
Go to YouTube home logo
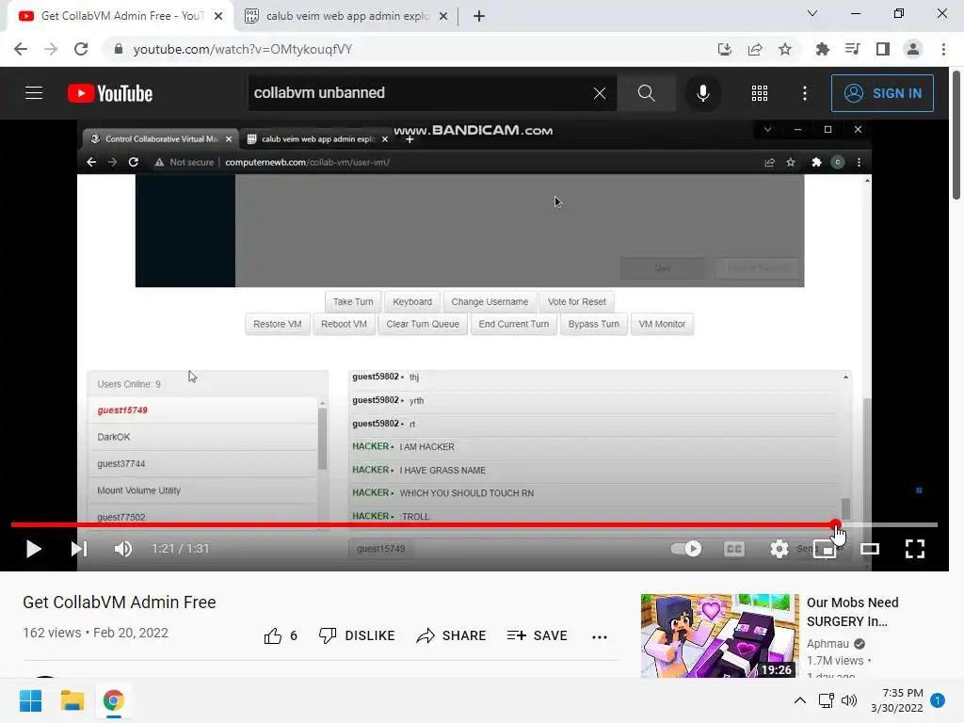point(110,93)
